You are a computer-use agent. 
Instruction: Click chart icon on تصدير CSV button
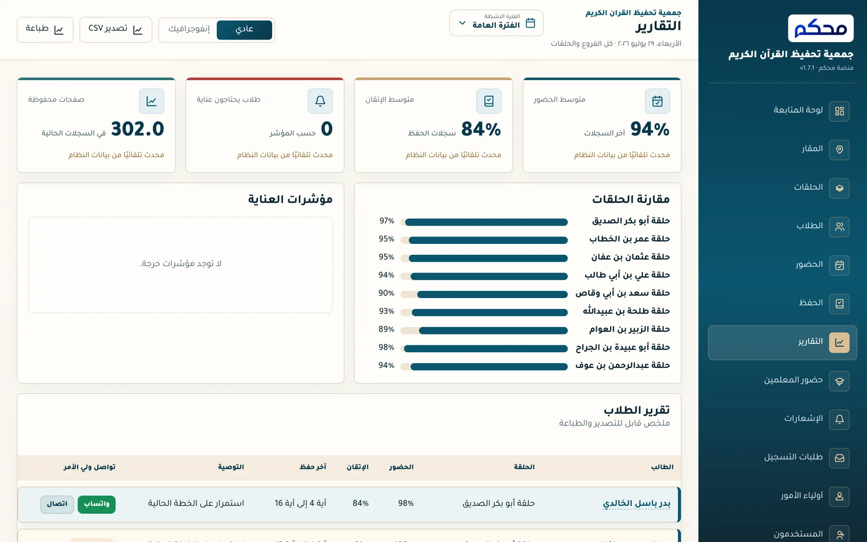coord(138,30)
